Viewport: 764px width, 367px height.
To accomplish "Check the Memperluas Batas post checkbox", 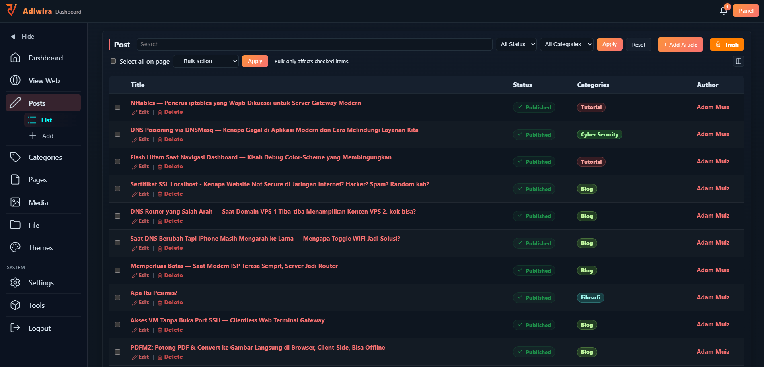I will click(118, 270).
